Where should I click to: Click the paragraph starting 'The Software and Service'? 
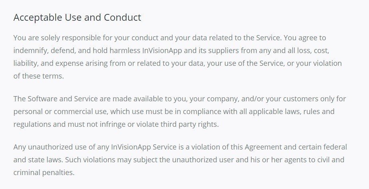[x=180, y=111]
